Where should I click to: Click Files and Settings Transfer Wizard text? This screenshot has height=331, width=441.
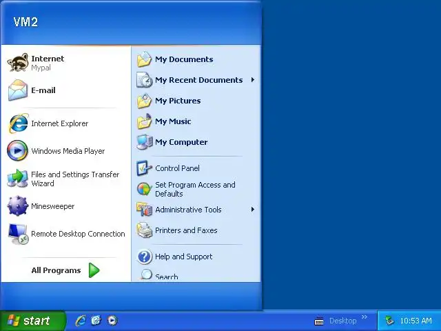pos(75,179)
